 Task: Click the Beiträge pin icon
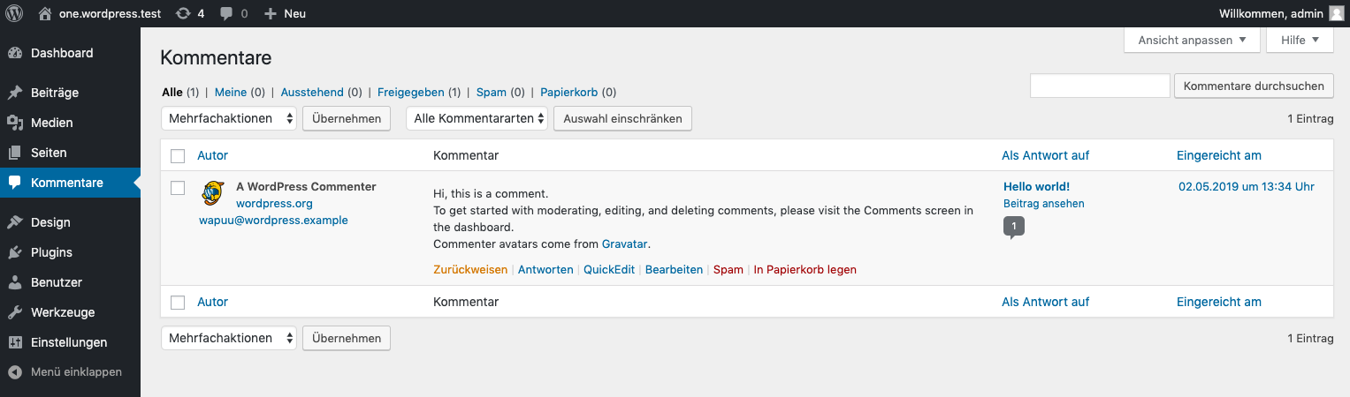click(x=15, y=93)
